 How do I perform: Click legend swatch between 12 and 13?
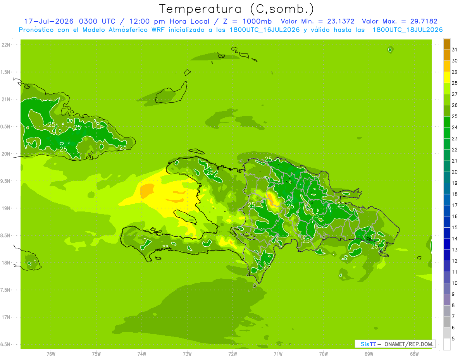447,255
